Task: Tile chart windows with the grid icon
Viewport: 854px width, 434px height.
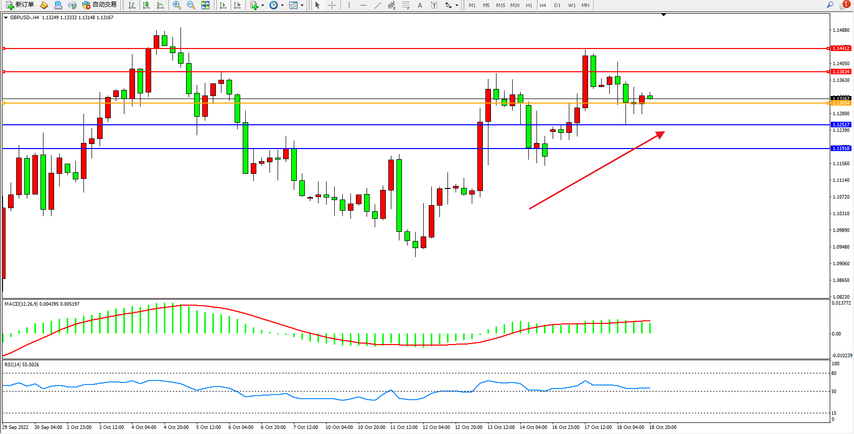Action: 205,5
